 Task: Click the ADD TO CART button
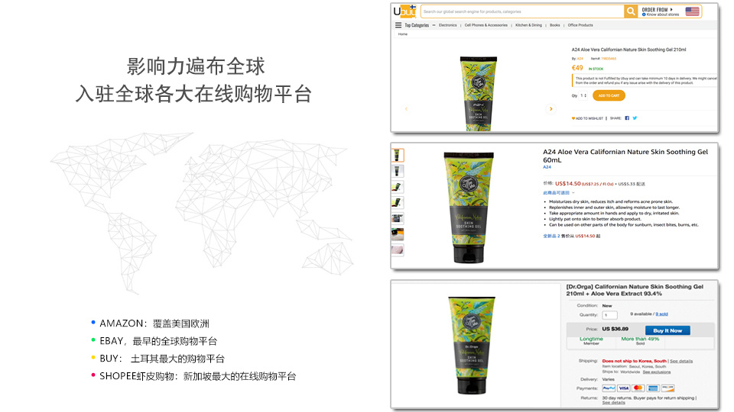click(x=609, y=96)
